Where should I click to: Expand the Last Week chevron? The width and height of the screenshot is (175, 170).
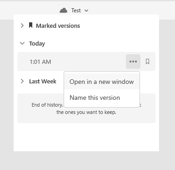(x=22, y=81)
